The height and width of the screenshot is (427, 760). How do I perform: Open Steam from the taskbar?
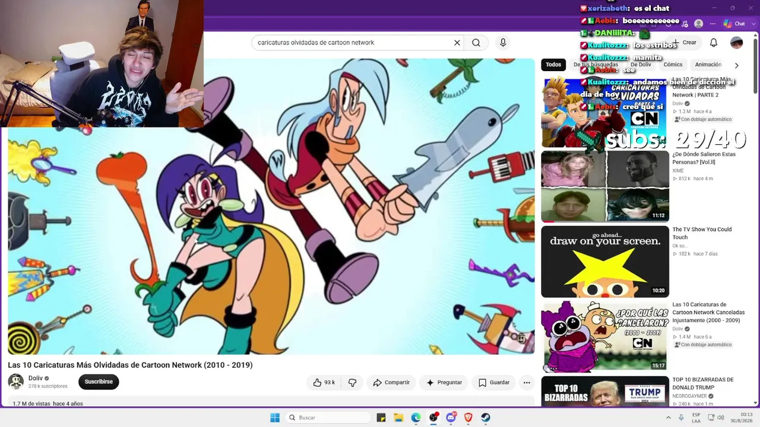(x=486, y=418)
